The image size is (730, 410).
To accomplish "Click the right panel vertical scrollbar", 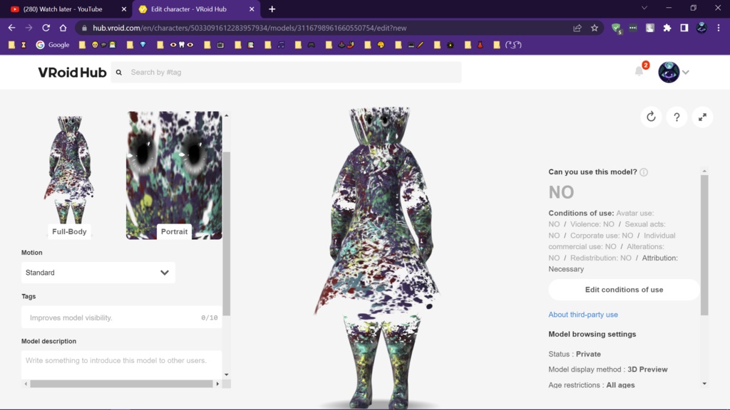I will pos(704,246).
